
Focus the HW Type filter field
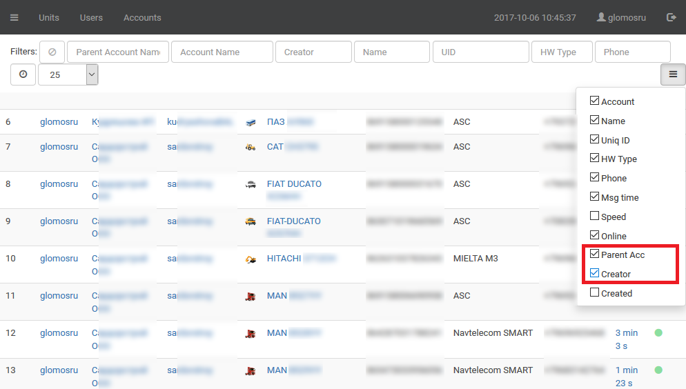[562, 52]
